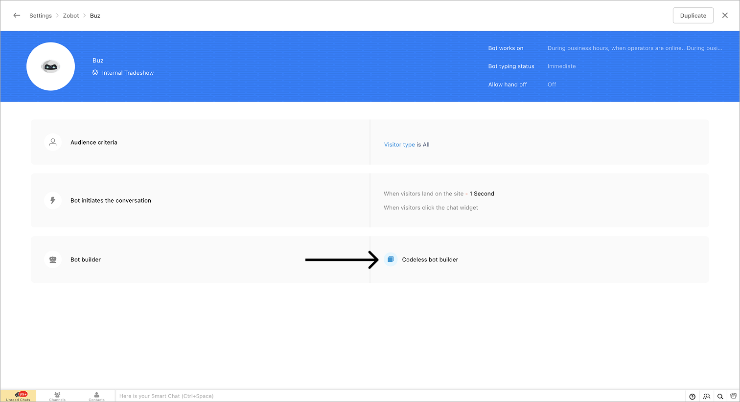Click the Audience criteria person icon

pos(53,142)
